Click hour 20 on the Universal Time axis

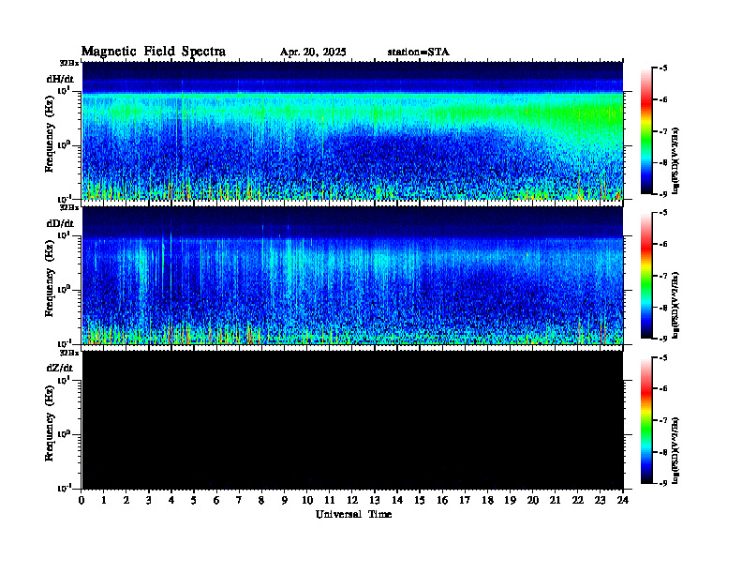(x=533, y=500)
